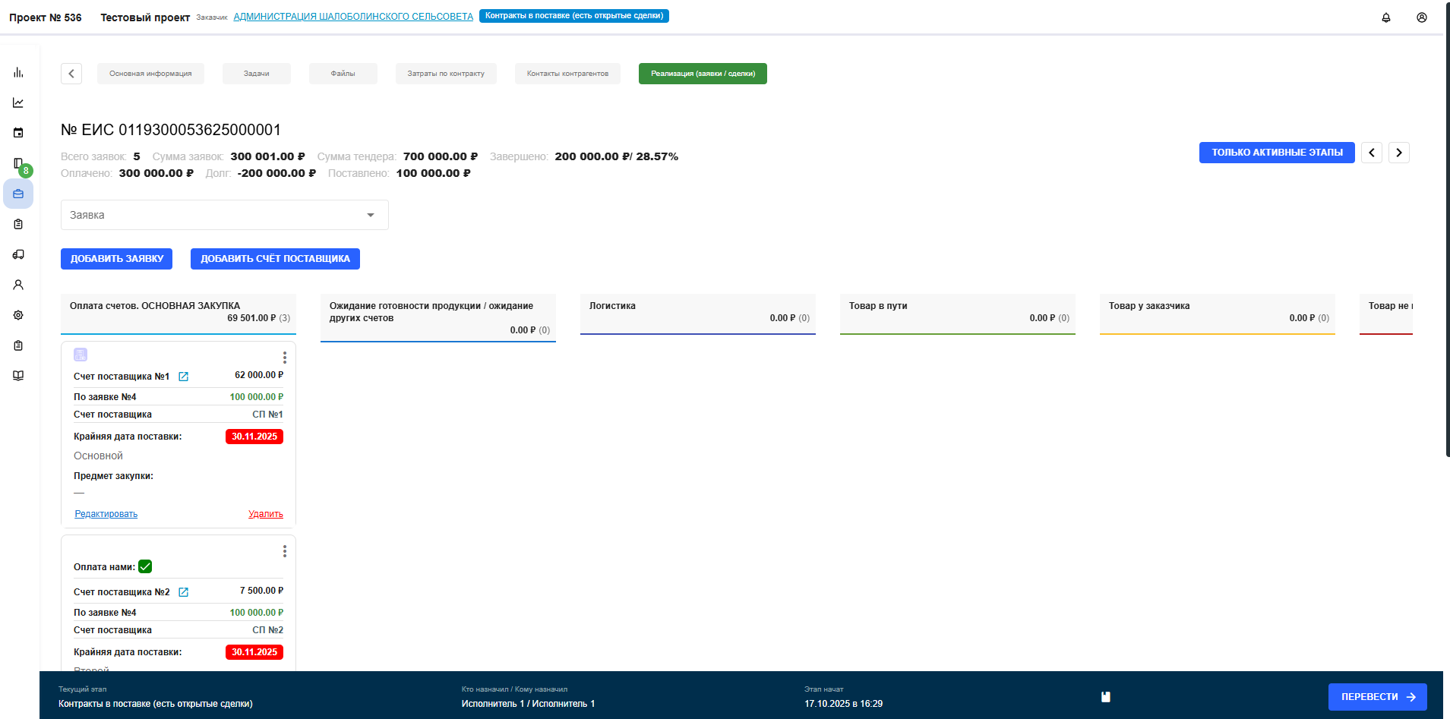The width and height of the screenshot is (1450, 719).
Task: Open the notebook icon with badge 8
Action: [18, 163]
